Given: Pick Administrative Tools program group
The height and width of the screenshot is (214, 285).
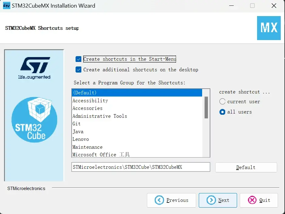Looking at the screenshot, I should pyautogui.click(x=137, y=116).
